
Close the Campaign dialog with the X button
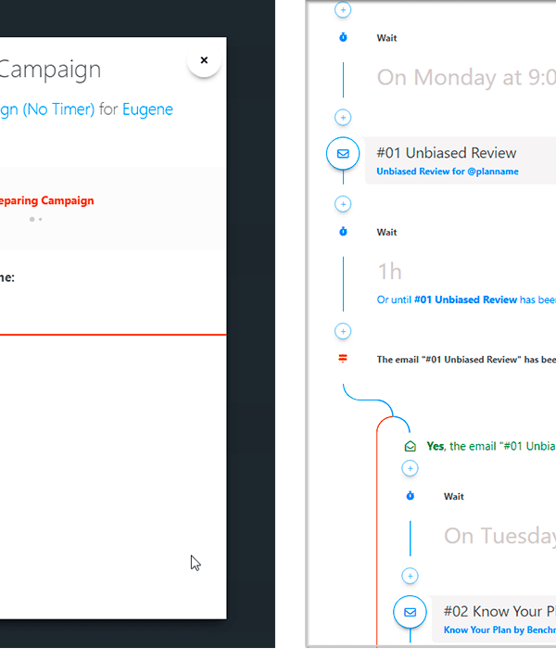pos(204,60)
